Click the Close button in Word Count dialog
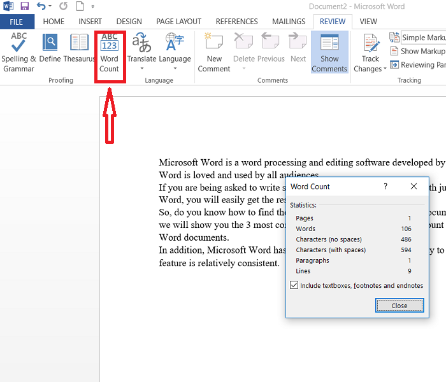 (399, 306)
